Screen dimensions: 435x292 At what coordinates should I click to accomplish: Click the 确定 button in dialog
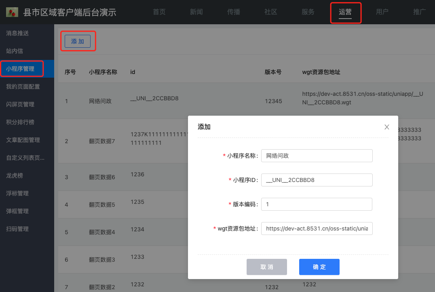pos(319,267)
